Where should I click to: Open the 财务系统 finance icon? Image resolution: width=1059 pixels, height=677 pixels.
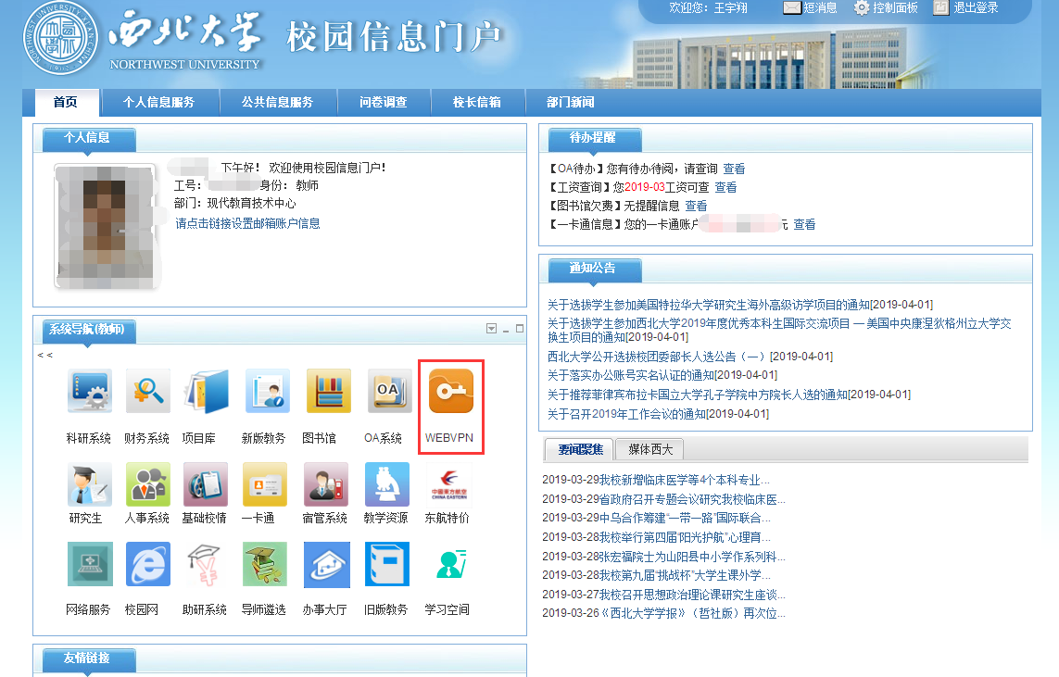pyautogui.click(x=148, y=392)
